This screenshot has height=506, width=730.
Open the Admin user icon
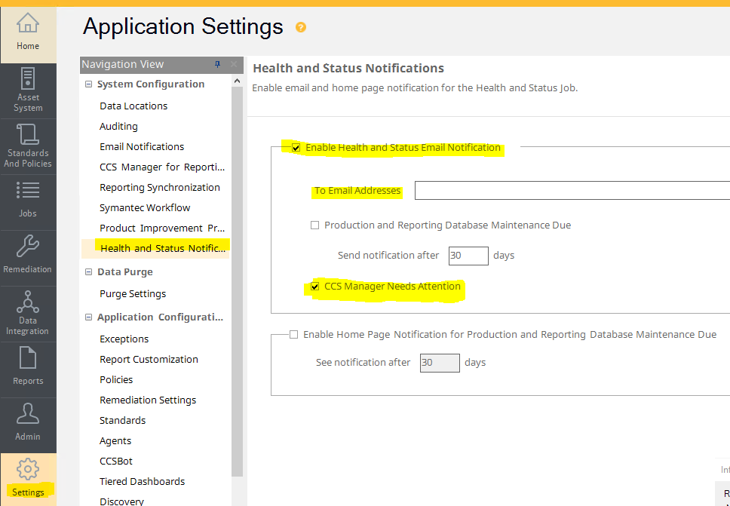[28, 423]
